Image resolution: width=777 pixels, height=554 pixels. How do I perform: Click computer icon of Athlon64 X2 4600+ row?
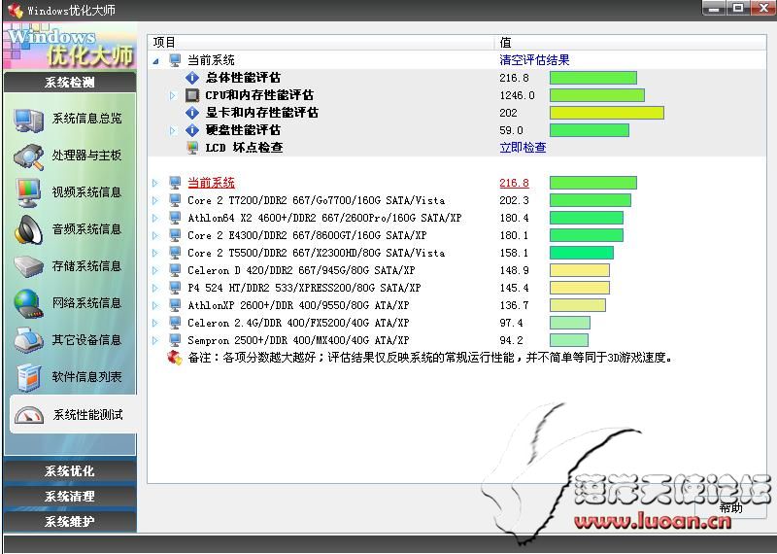(x=175, y=218)
